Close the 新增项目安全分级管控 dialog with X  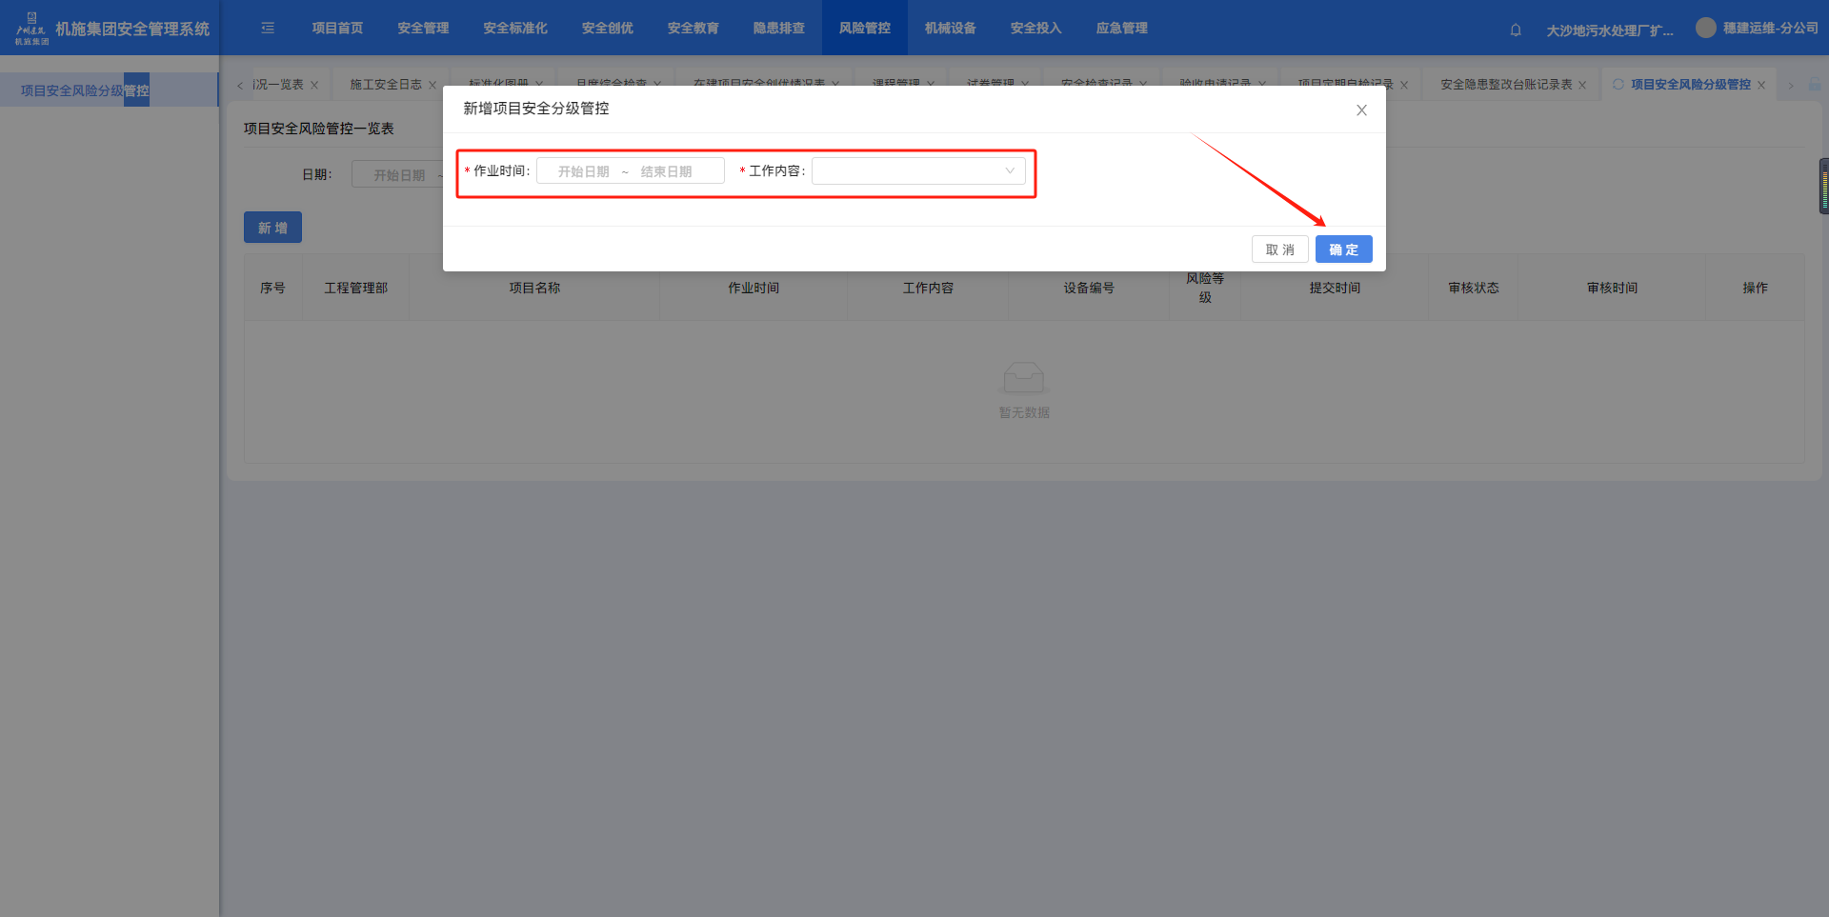pos(1361,110)
